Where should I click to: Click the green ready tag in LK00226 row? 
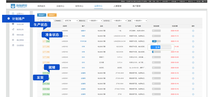(x=48, y=41)
